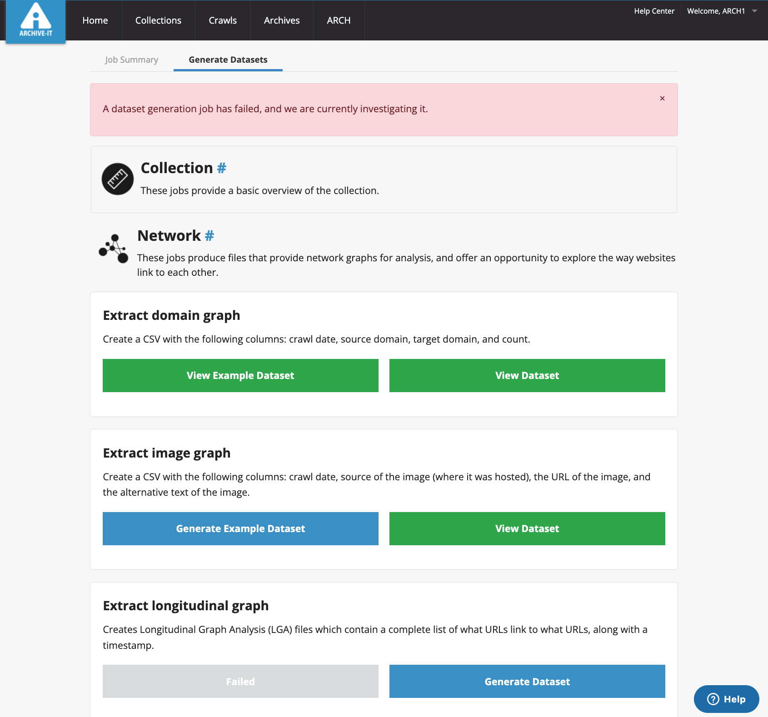Go to Collections in the navigation bar
This screenshot has width=768, height=717.
[158, 20]
